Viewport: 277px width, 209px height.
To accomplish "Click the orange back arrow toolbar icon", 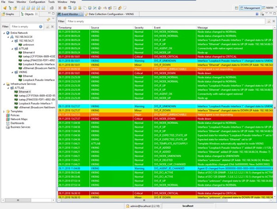I will point(5,8).
